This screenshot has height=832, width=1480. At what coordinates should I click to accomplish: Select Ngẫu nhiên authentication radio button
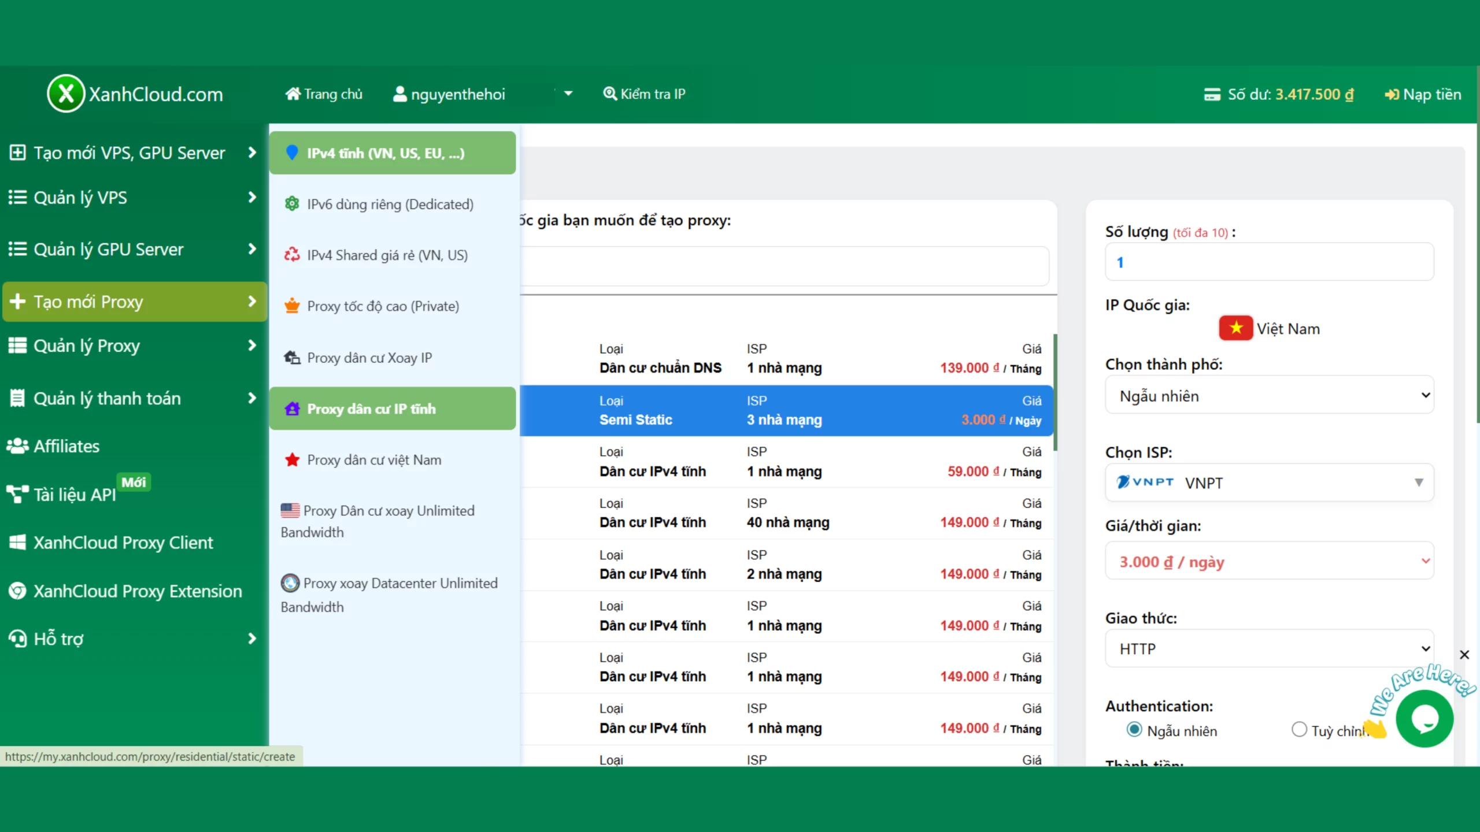(x=1134, y=730)
